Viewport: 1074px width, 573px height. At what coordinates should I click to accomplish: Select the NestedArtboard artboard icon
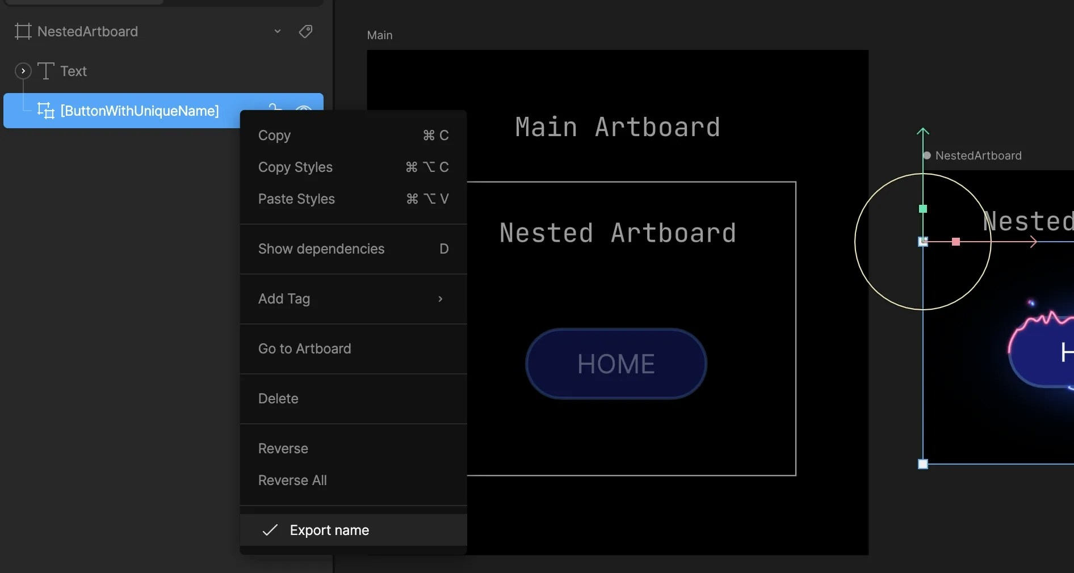[x=23, y=32]
